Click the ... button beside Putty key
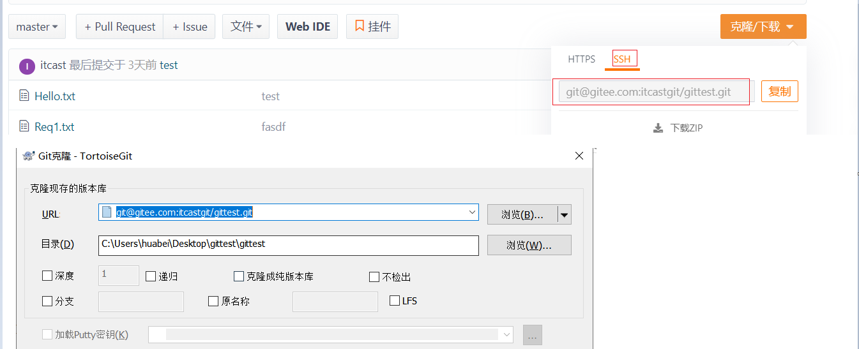859x349 pixels. [x=533, y=335]
